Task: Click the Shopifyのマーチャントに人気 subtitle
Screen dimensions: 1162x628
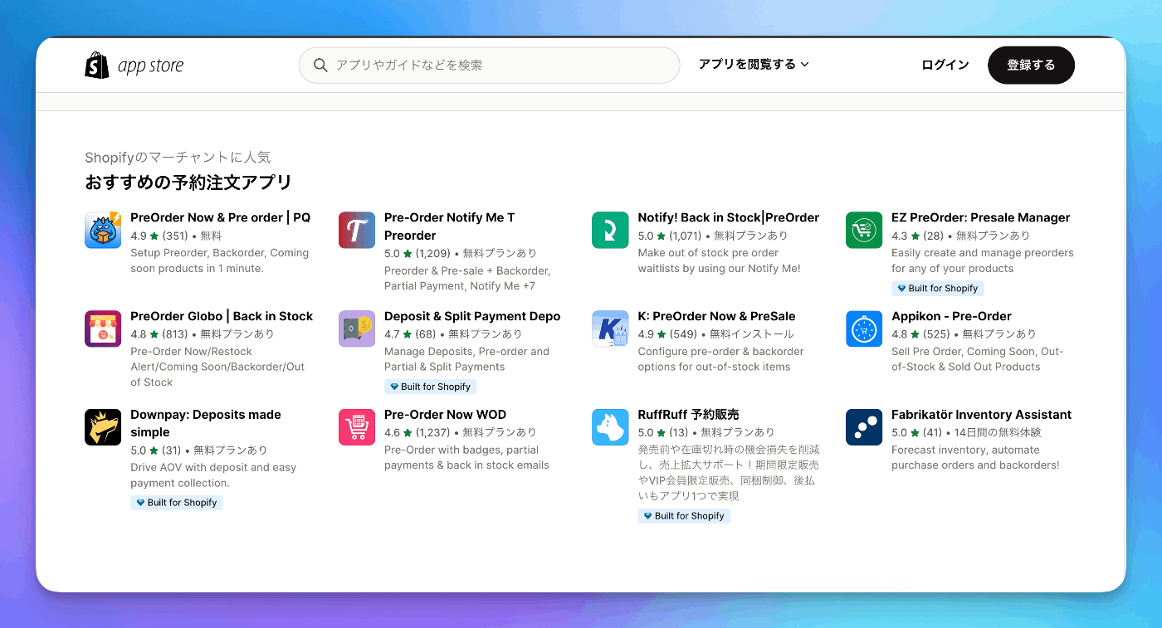Action: pyautogui.click(x=178, y=158)
